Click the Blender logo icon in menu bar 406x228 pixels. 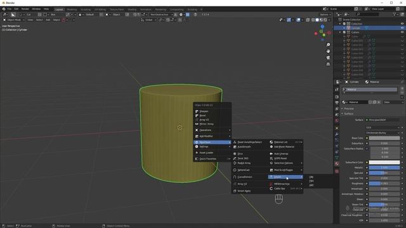[x=4, y=9]
